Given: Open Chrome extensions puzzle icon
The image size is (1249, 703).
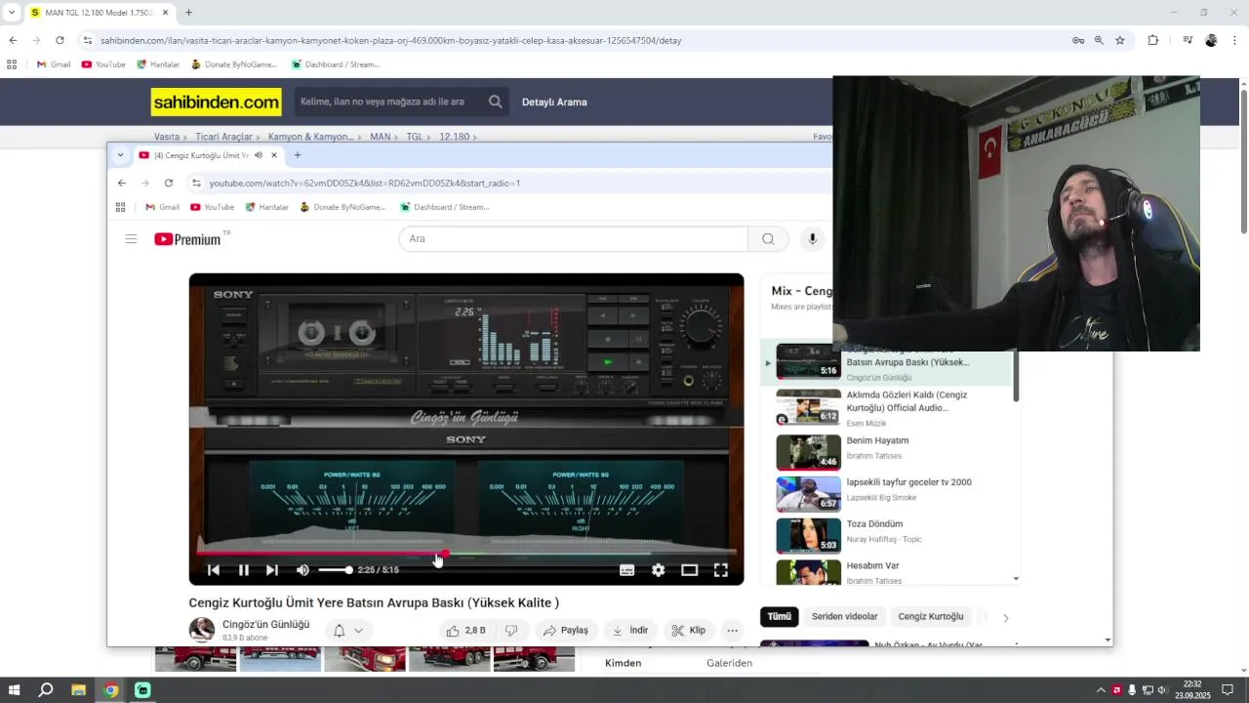Looking at the screenshot, I should click(x=1153, y=40).
